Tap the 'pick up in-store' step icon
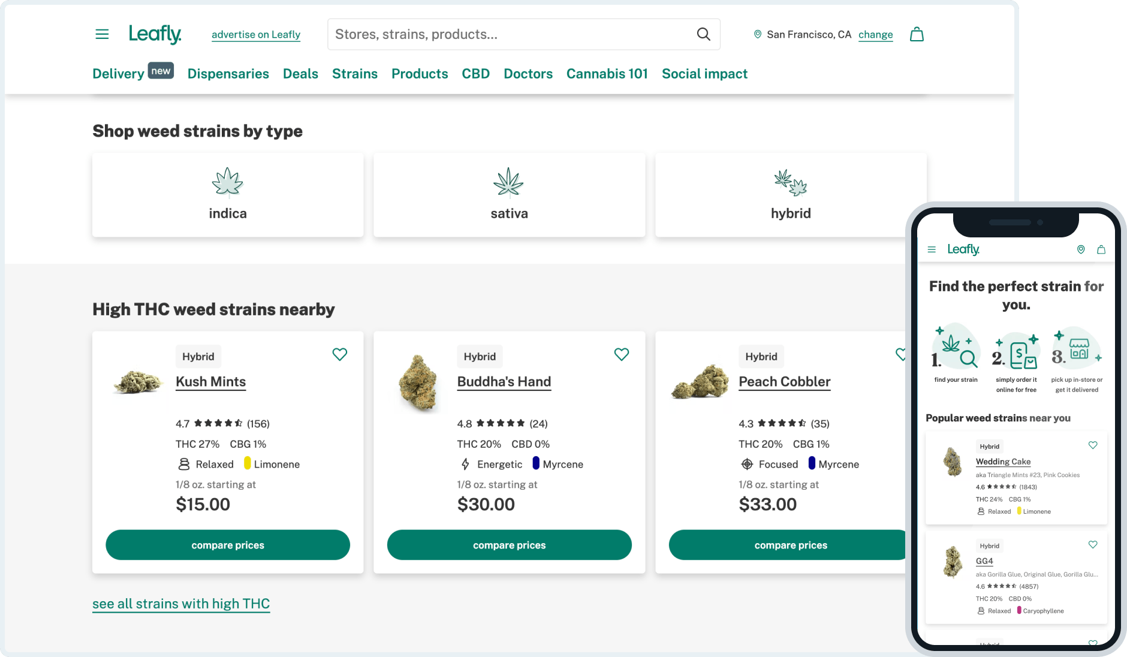This screenshot has height=657, width=1127. click(x=1077, y=348)
